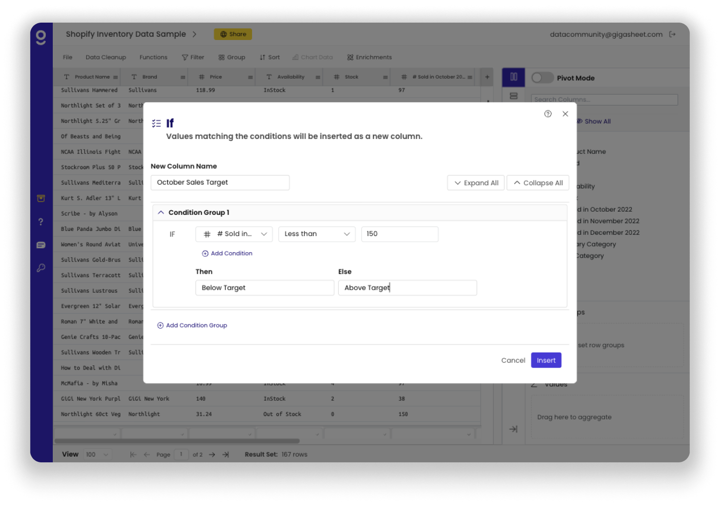Viewport: 720px width, 509px height.
Task: Click plus icon to add column
Action: [x=487, y=77]
